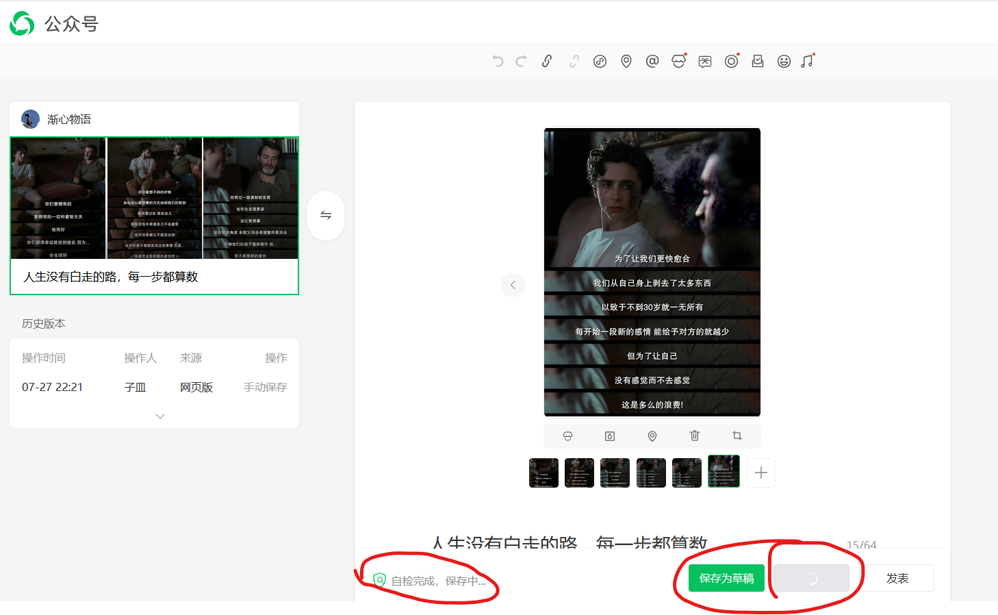Click the grey loading button beside 保存为草稿
Image resolution: width=998 pixels, height=615 pixels.
tap(812, 578)
